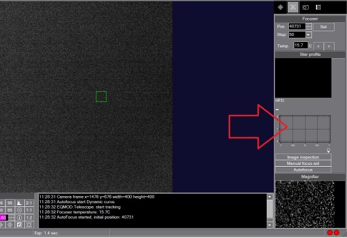Toggle the bullseye crosshair icon
The width and height of the screenshot is (347, 238).
point(19,210)
